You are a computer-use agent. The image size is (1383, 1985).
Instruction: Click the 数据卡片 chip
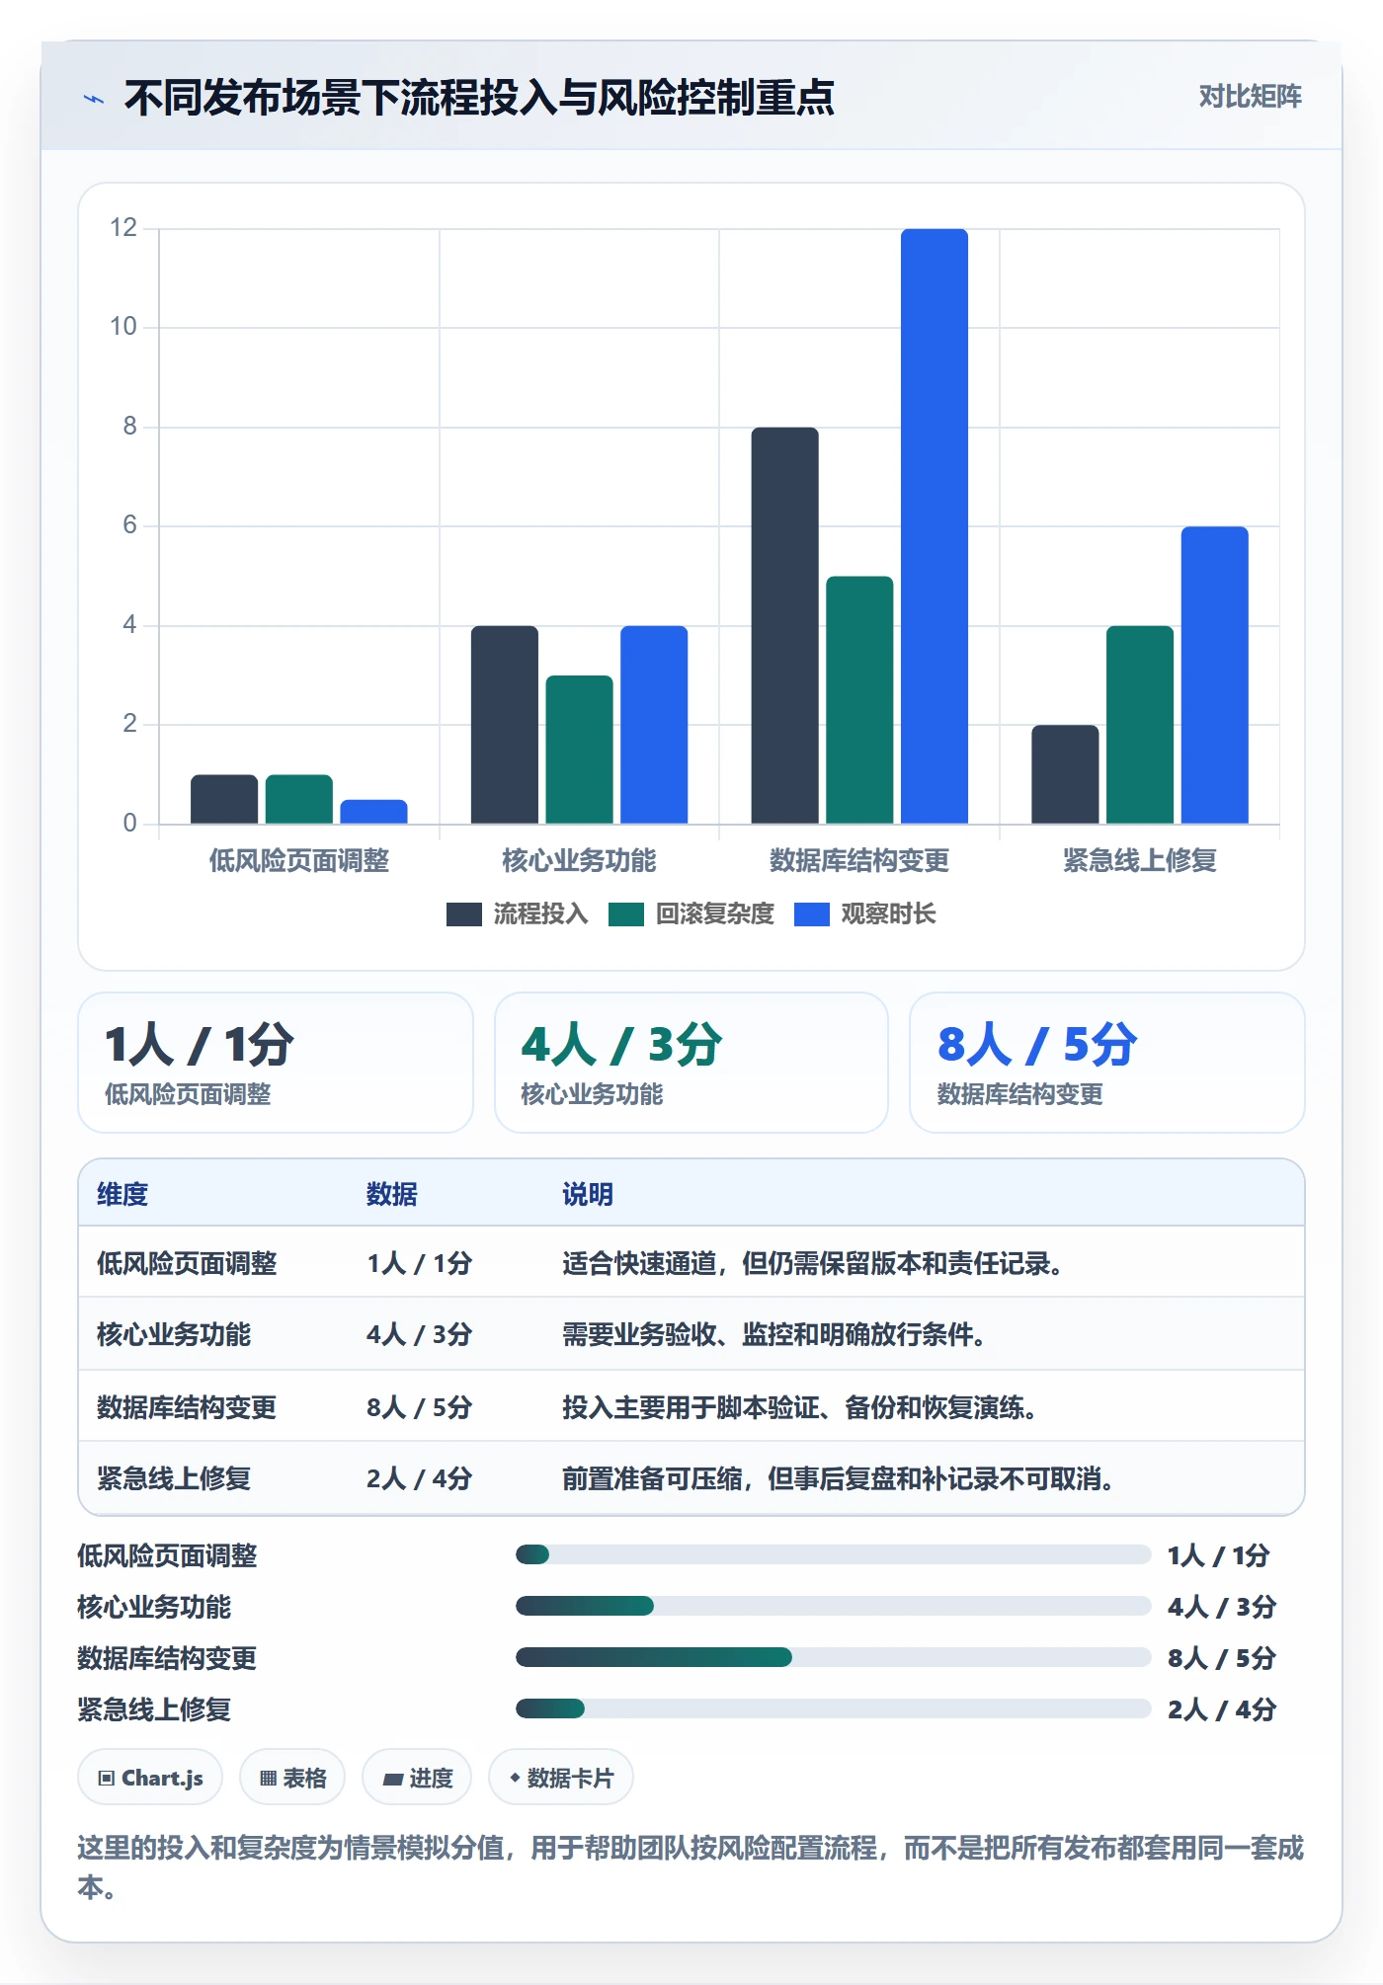click(561, 1778)
